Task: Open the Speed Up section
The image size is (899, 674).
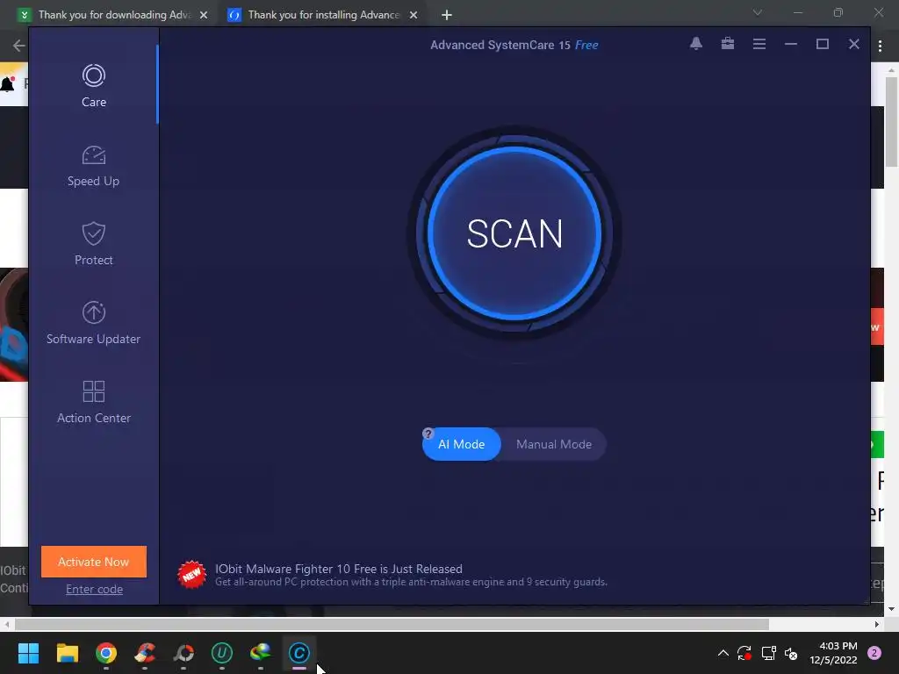Action: 93,166
